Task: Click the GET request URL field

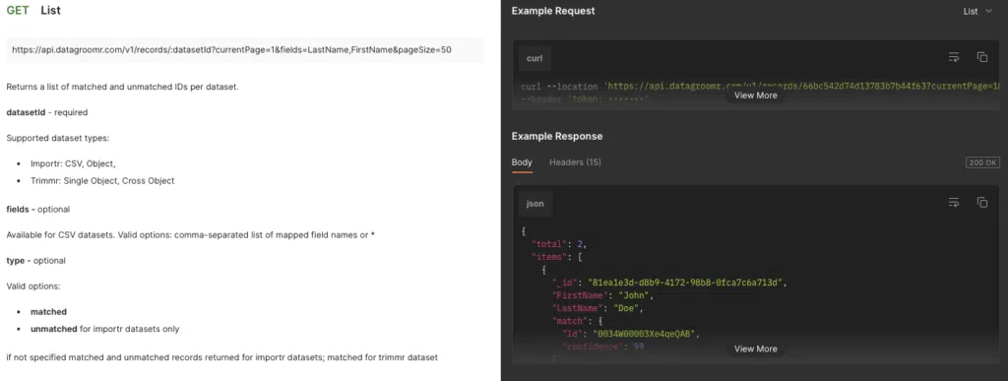Action: pos(245,49)
